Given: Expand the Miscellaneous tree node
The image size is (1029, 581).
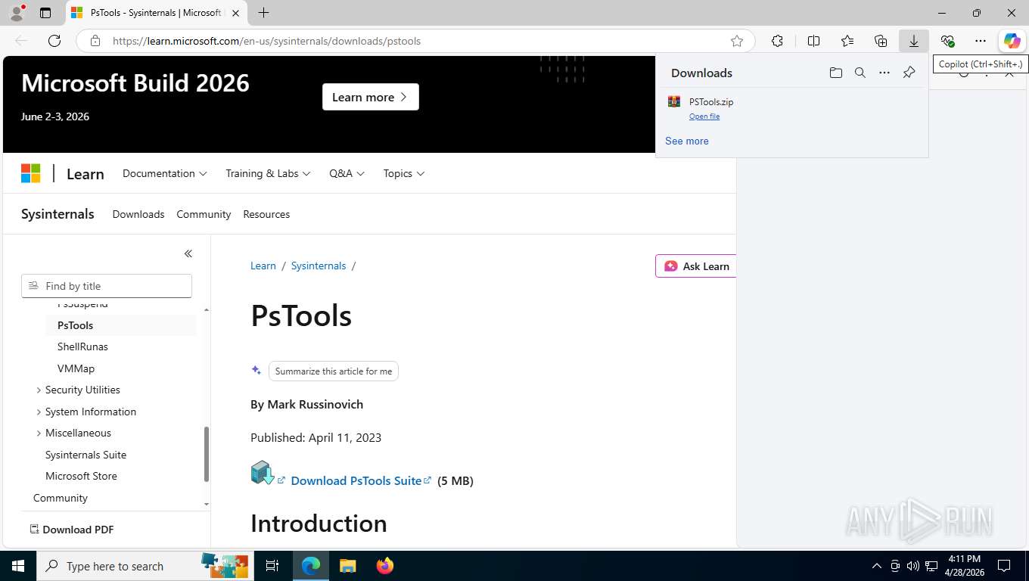Looking at the screenshot, I should [x=78, y=433].
